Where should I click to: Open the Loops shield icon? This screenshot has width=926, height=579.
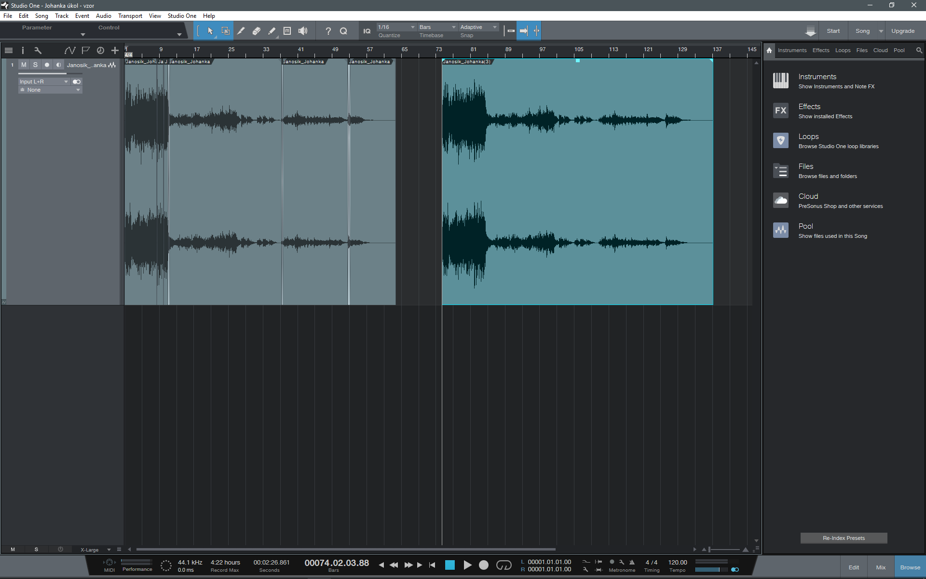781,140
